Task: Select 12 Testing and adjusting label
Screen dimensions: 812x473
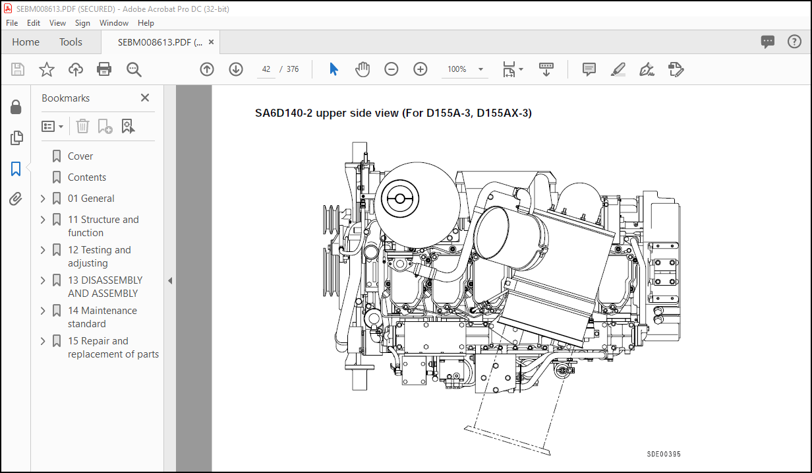Action: [100, 257]
